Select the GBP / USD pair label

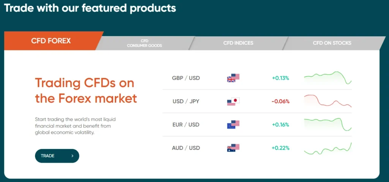186,78
